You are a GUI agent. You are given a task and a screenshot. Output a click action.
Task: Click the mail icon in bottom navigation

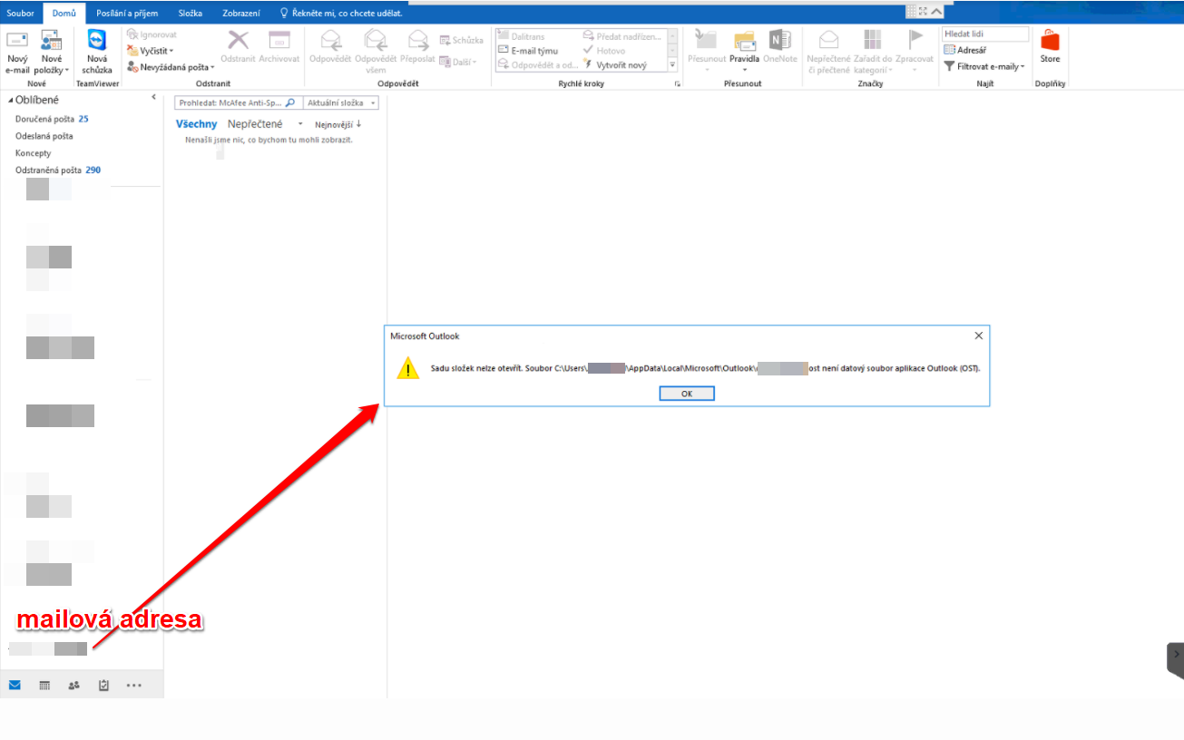[15, 686]
